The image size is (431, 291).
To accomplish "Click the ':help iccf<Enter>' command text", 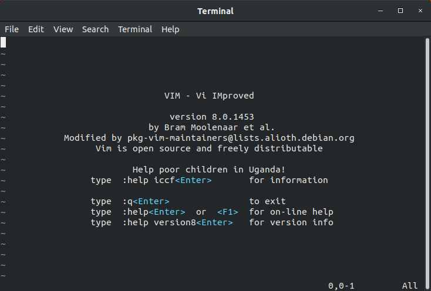I will (167, 180).
